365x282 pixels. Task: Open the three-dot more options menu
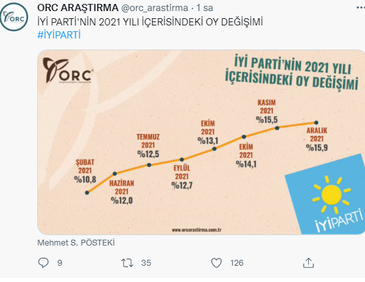coord(361,8)
